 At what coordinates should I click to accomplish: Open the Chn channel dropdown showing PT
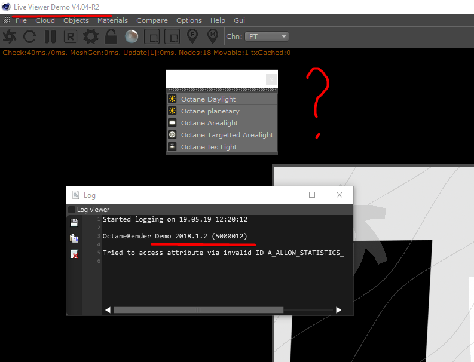tap(267, 36)
